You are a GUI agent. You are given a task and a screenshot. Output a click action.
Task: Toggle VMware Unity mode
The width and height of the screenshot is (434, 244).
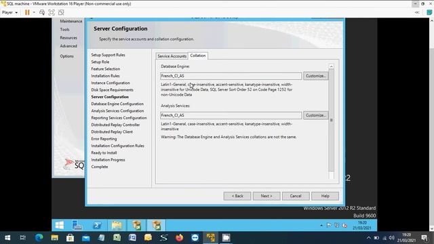tap(61, 12)
